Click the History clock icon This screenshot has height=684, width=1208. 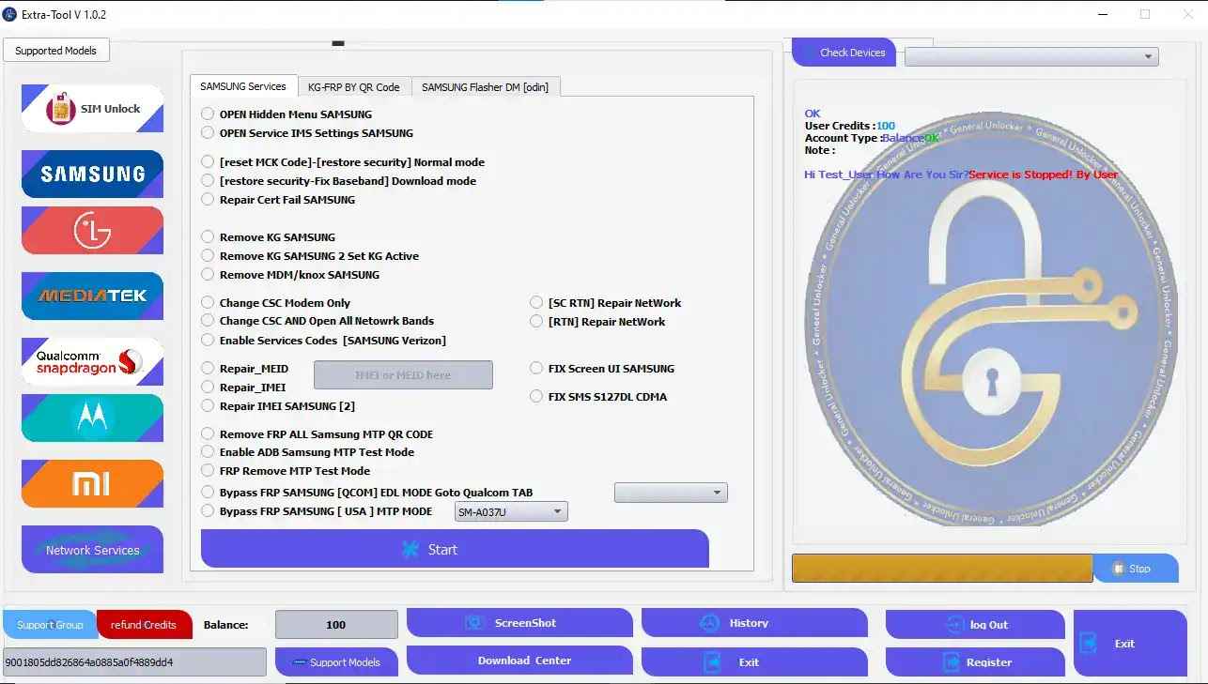[709, 623]
